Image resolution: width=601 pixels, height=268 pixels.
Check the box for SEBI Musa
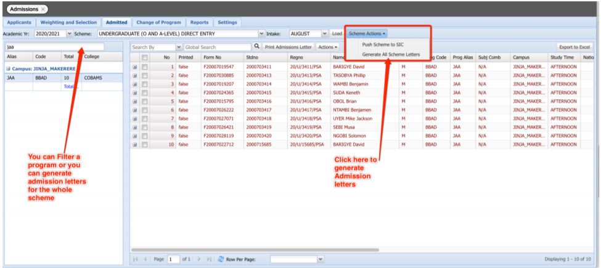[x=144, y=127]
